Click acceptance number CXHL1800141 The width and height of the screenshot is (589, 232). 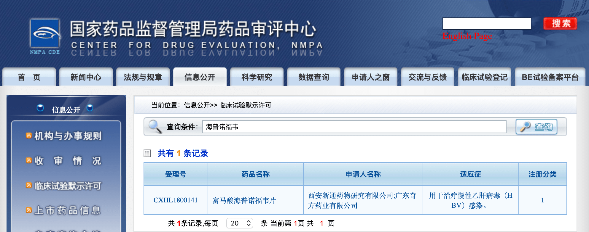[x=176, y=200]
